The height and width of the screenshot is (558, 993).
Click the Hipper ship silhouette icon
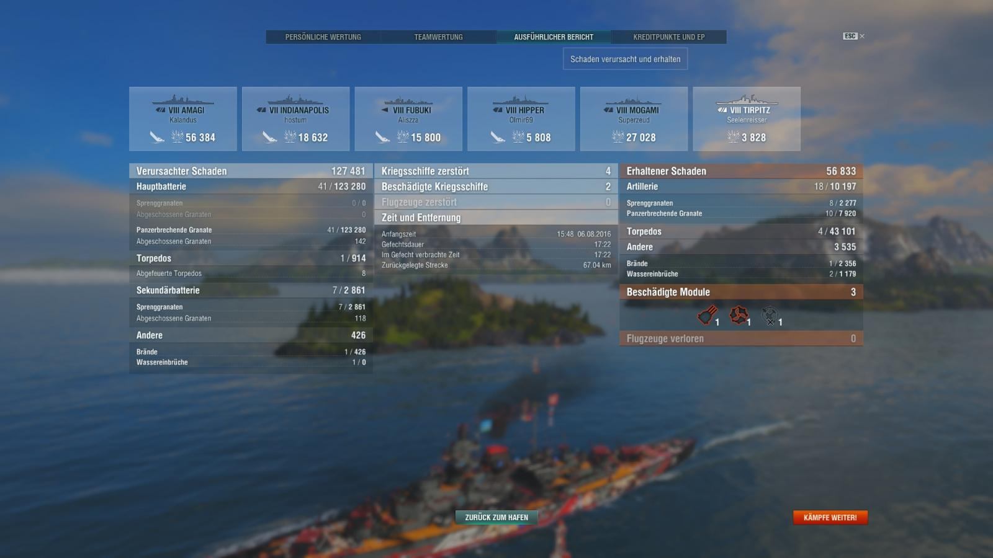pos(521,100)
